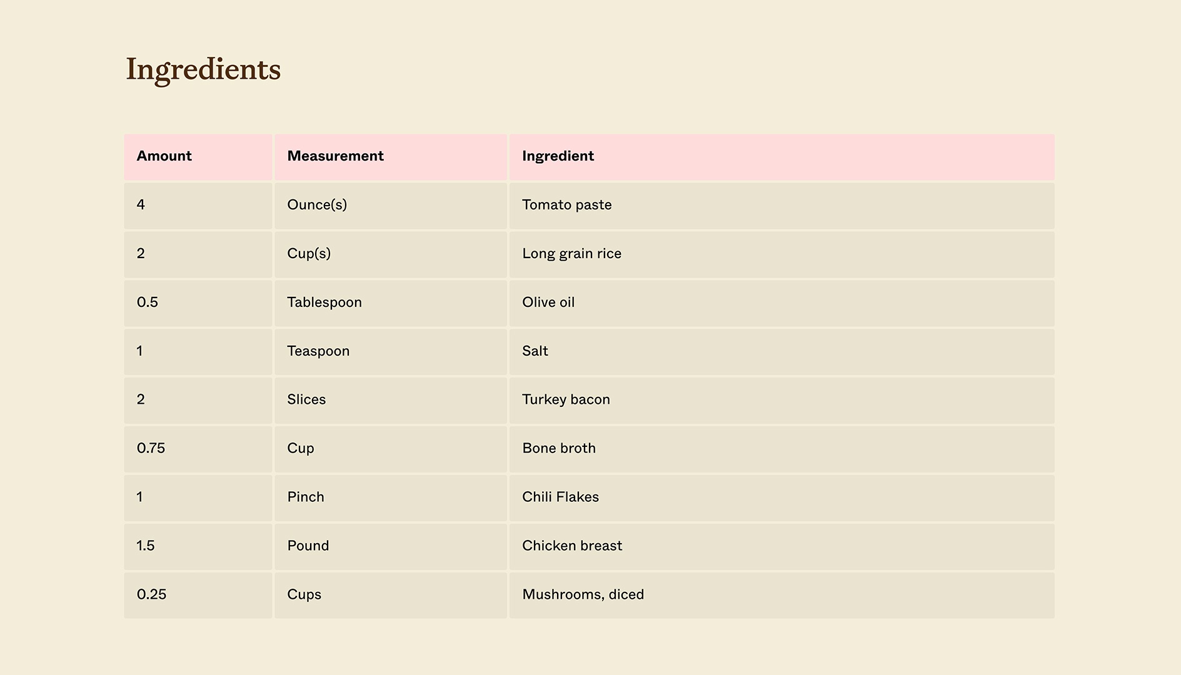Click the Ingredients heading
The height and width of the screenshot is (675, 1181).
pyautogui.click(x=203, y=69)
